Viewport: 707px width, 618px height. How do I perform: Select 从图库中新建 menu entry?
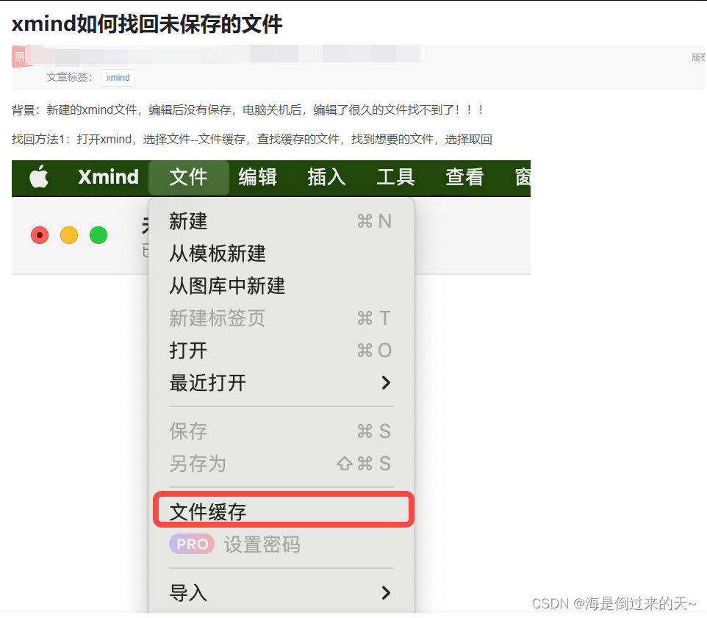click(281, 286)
